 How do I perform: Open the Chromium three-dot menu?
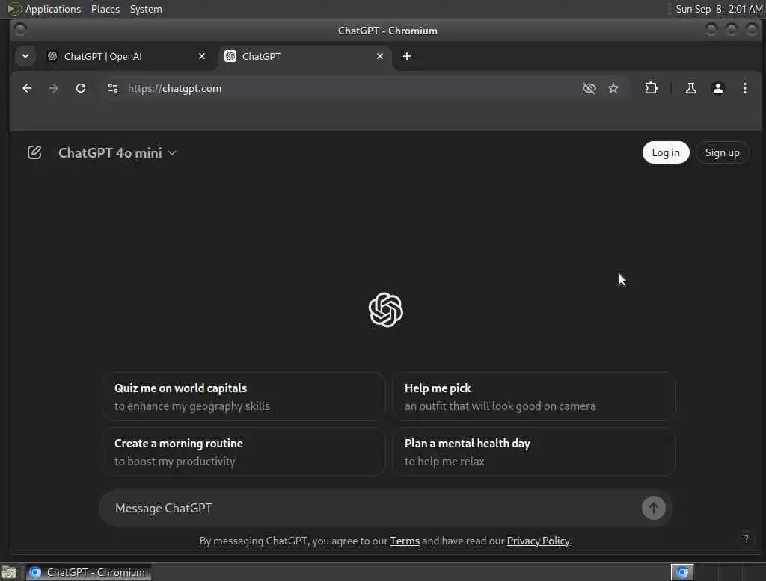(x=744, y=88)
